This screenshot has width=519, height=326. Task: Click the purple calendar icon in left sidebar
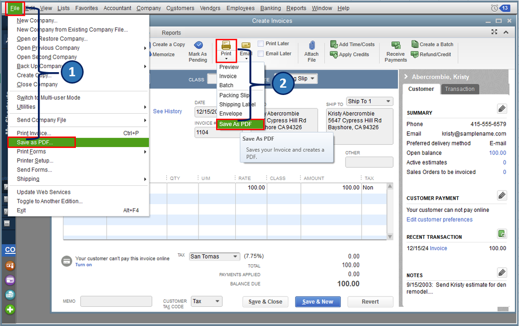tap(10, 280)
